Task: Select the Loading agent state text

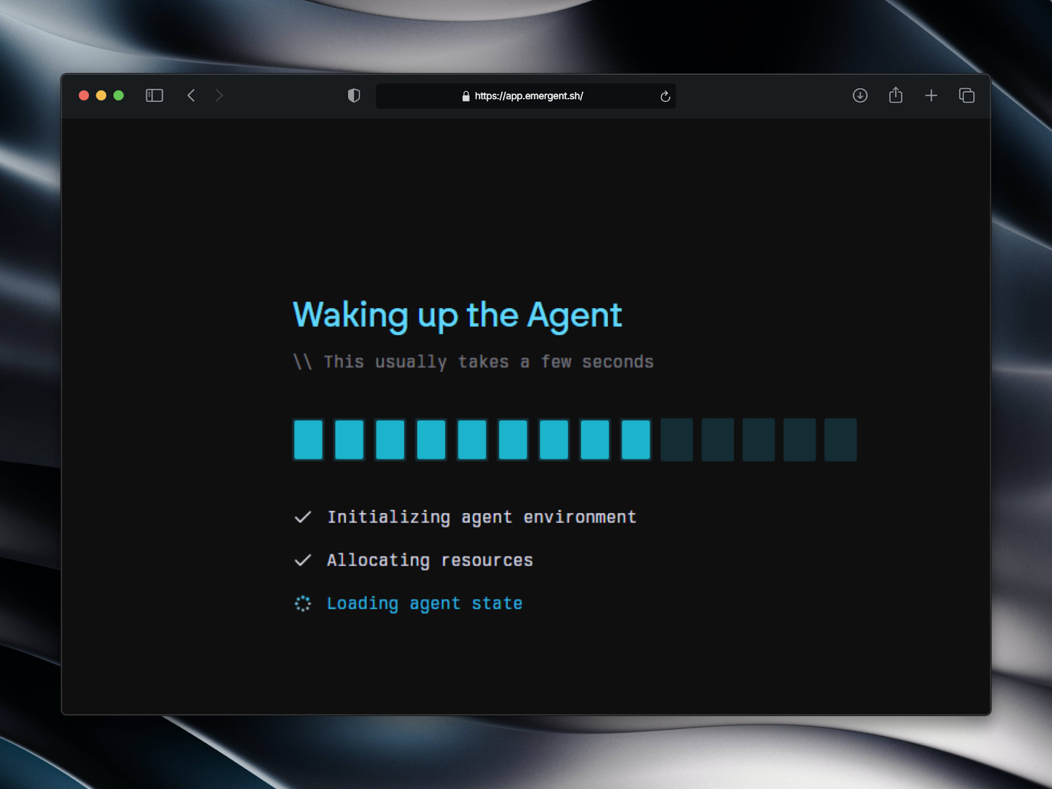Action: pyautogui.click(x=424, y=604)
